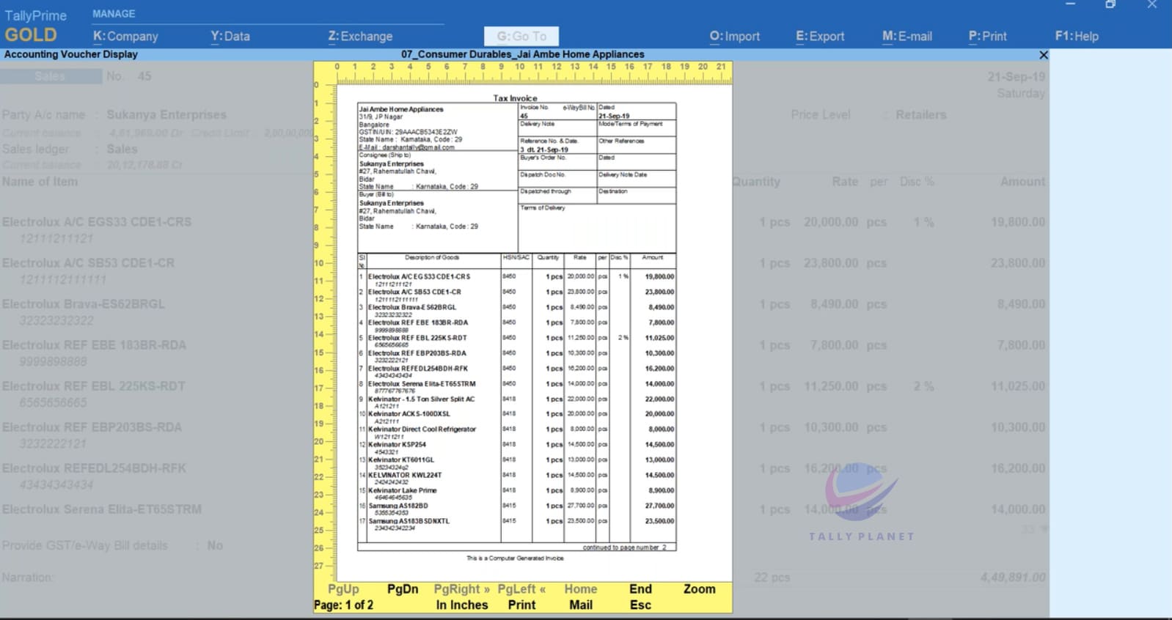Click 'This is a Computer Generated Invoice' footer
1172x620 pixels.
click(516, 558)
